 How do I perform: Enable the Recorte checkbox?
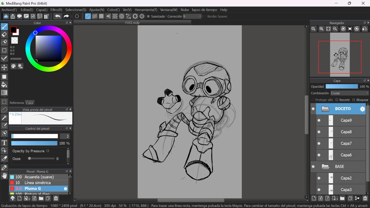point(337,100)
